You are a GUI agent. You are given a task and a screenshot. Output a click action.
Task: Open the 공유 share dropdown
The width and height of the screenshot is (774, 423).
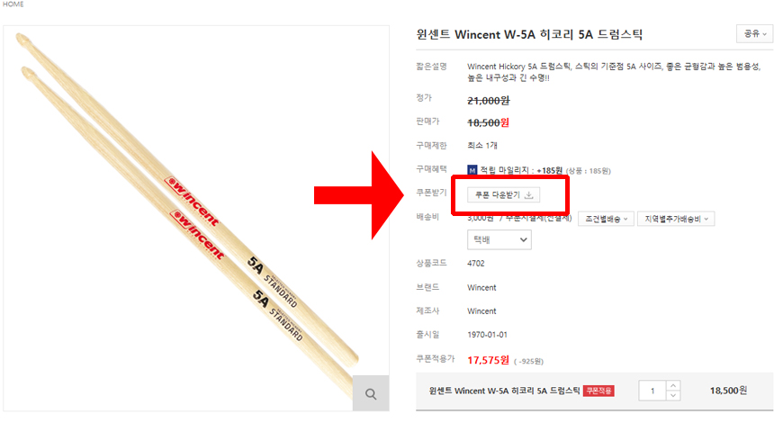coord(755,34)
